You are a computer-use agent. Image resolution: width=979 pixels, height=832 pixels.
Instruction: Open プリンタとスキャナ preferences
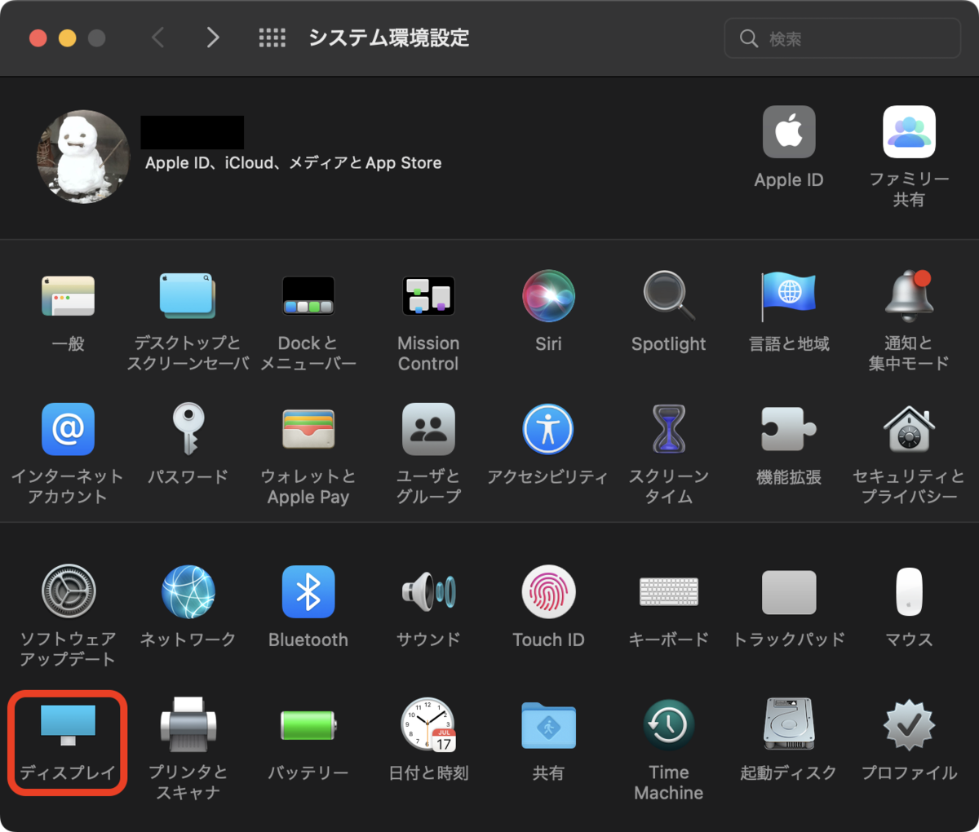click(x=188, y=725)
